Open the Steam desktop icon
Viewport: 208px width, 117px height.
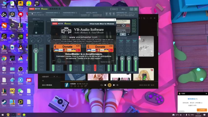click(x=4, y=103)
